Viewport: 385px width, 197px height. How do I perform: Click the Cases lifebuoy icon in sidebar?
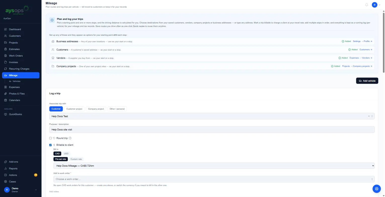pos(6,181)
